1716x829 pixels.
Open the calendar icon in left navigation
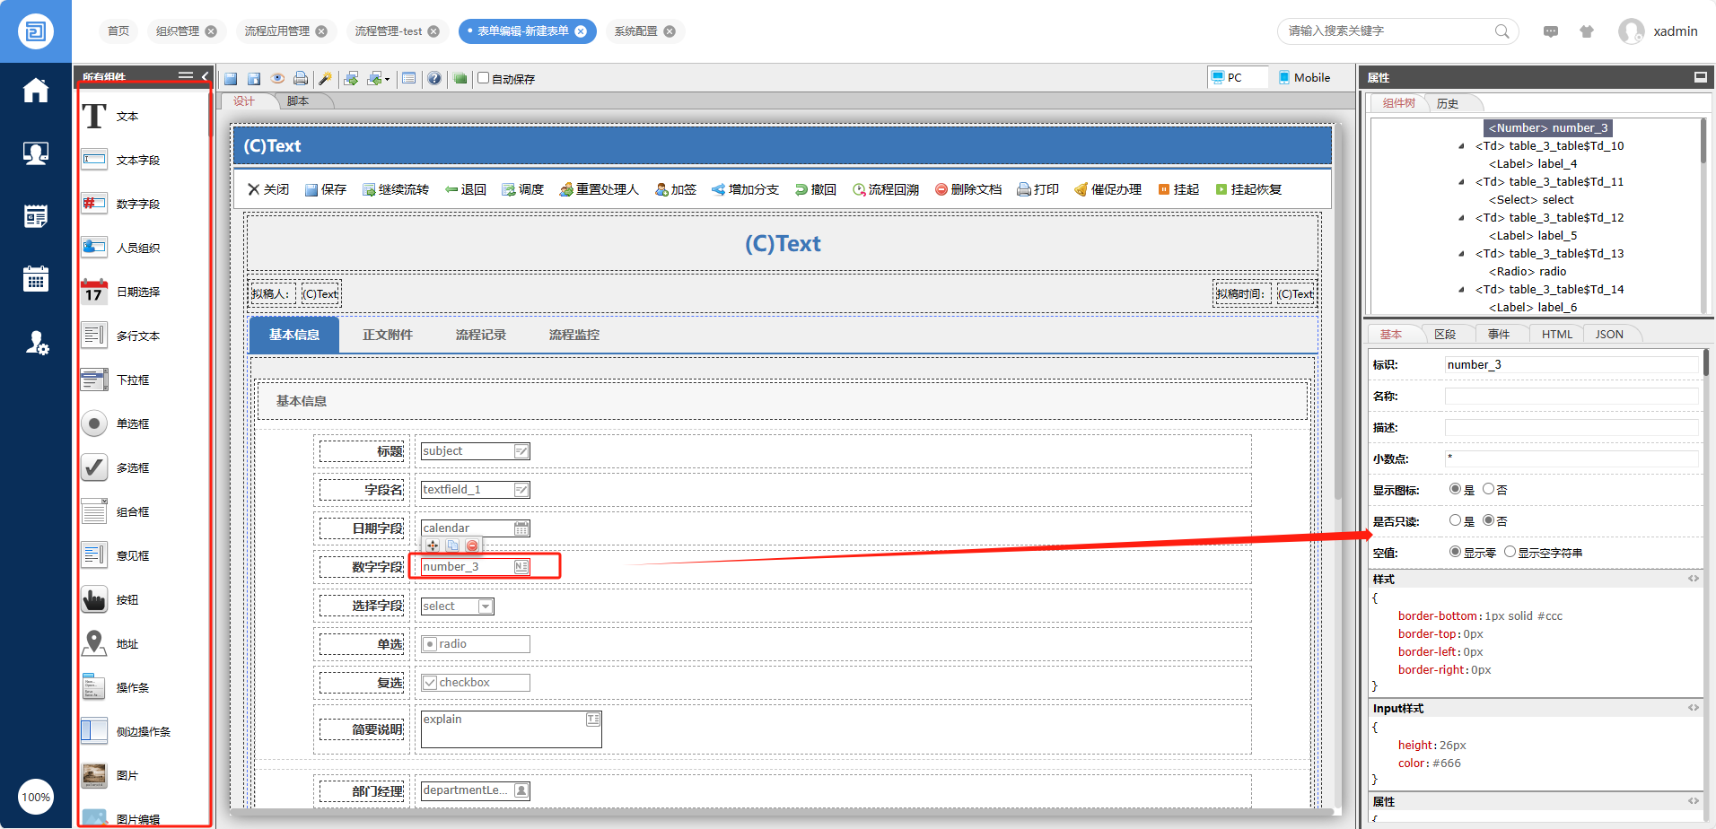(36, 279)
